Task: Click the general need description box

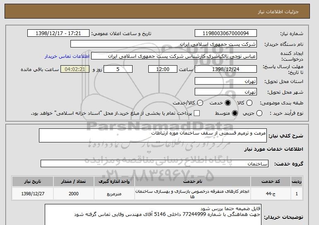Action: (x=153, y=135)
